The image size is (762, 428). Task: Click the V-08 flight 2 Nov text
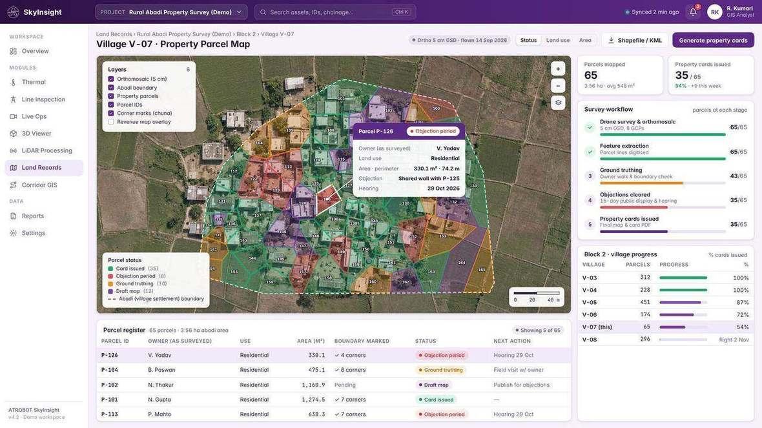[x=734, y=340]
